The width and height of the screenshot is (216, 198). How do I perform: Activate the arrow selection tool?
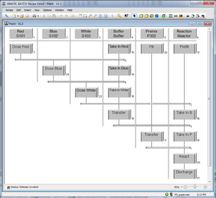point(134,16)
